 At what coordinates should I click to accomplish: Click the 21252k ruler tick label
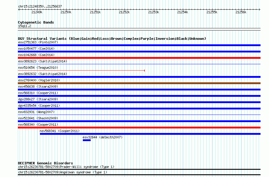pos(124,12)
